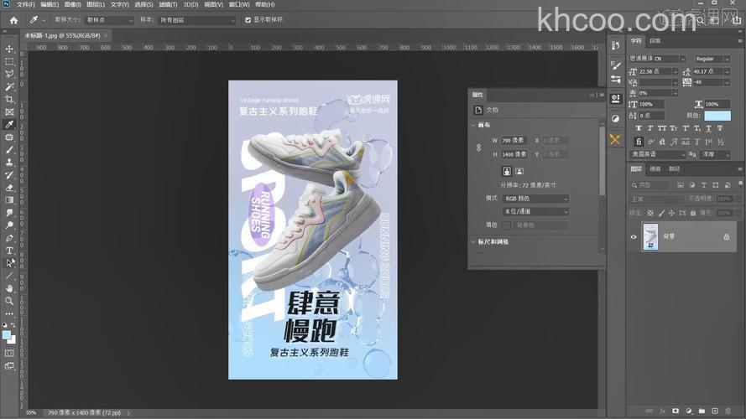The image size is (746, 419).
Task: Open the Edit menu
Action: pyautogui.click(x=50, y=4)
